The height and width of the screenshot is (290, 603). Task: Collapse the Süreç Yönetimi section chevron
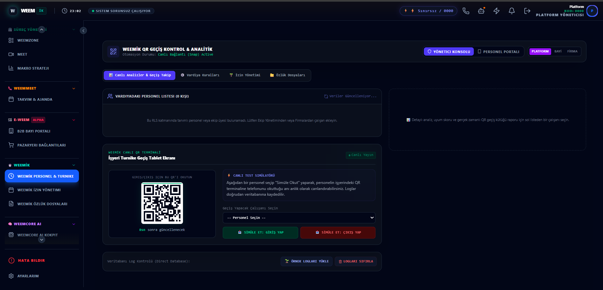coord(74,30)
